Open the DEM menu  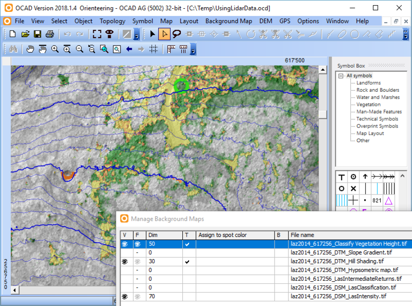pyautogui.click(x=266, y=21)
